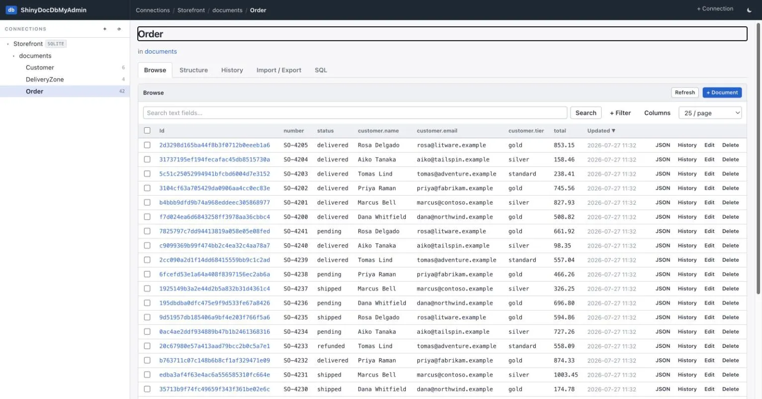Viewport: 762px width, 399px height.
Task: Add a filter with + Filter
Action: click(x=620, y=113)
